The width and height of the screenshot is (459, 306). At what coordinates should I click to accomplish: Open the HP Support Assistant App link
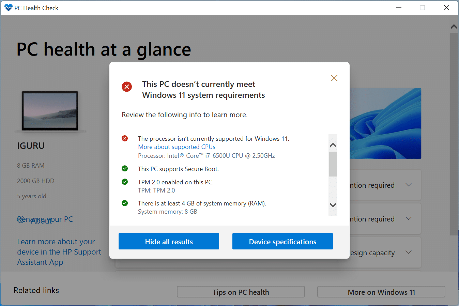pyautogui.click(x=59, y=252)
